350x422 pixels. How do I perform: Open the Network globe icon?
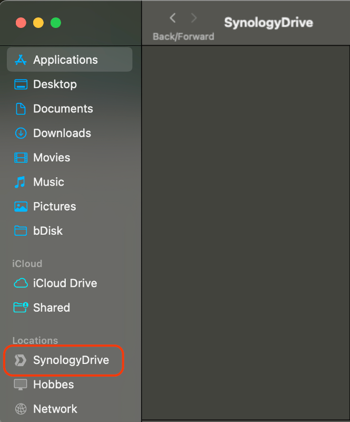click(x=21, y=409)
